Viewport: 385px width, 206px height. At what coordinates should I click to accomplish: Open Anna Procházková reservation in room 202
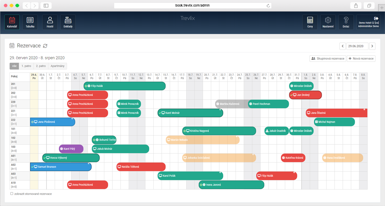(x=88, y=95)
